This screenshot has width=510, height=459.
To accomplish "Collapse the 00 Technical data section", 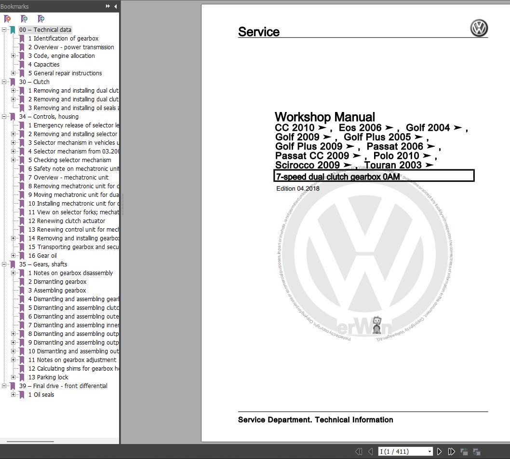I will point(3,29).
